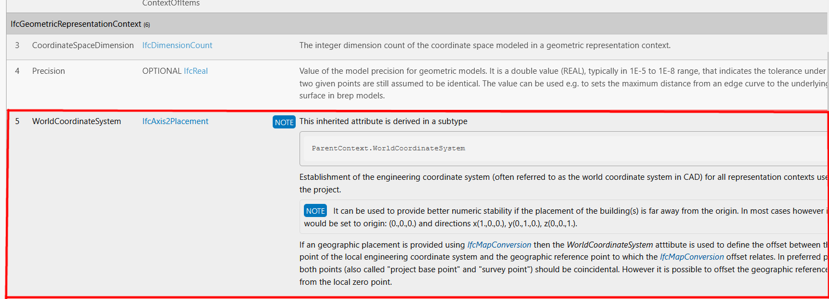Select the Precision attribute name

tap(49, 71)
